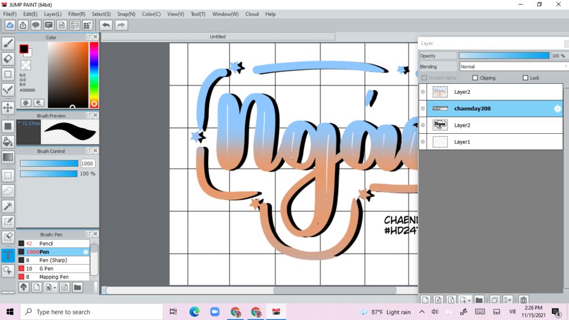Image resolution: width=569 pixels, height=320 pixels.
Task: Click the grid edit icon in toolbar
Action: click(87, 25)
